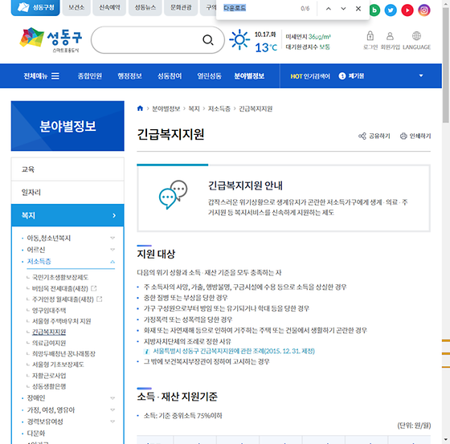Screen dimensions: 450x444
Task: Open the 열린성동 menu
Action: (209, 76)
